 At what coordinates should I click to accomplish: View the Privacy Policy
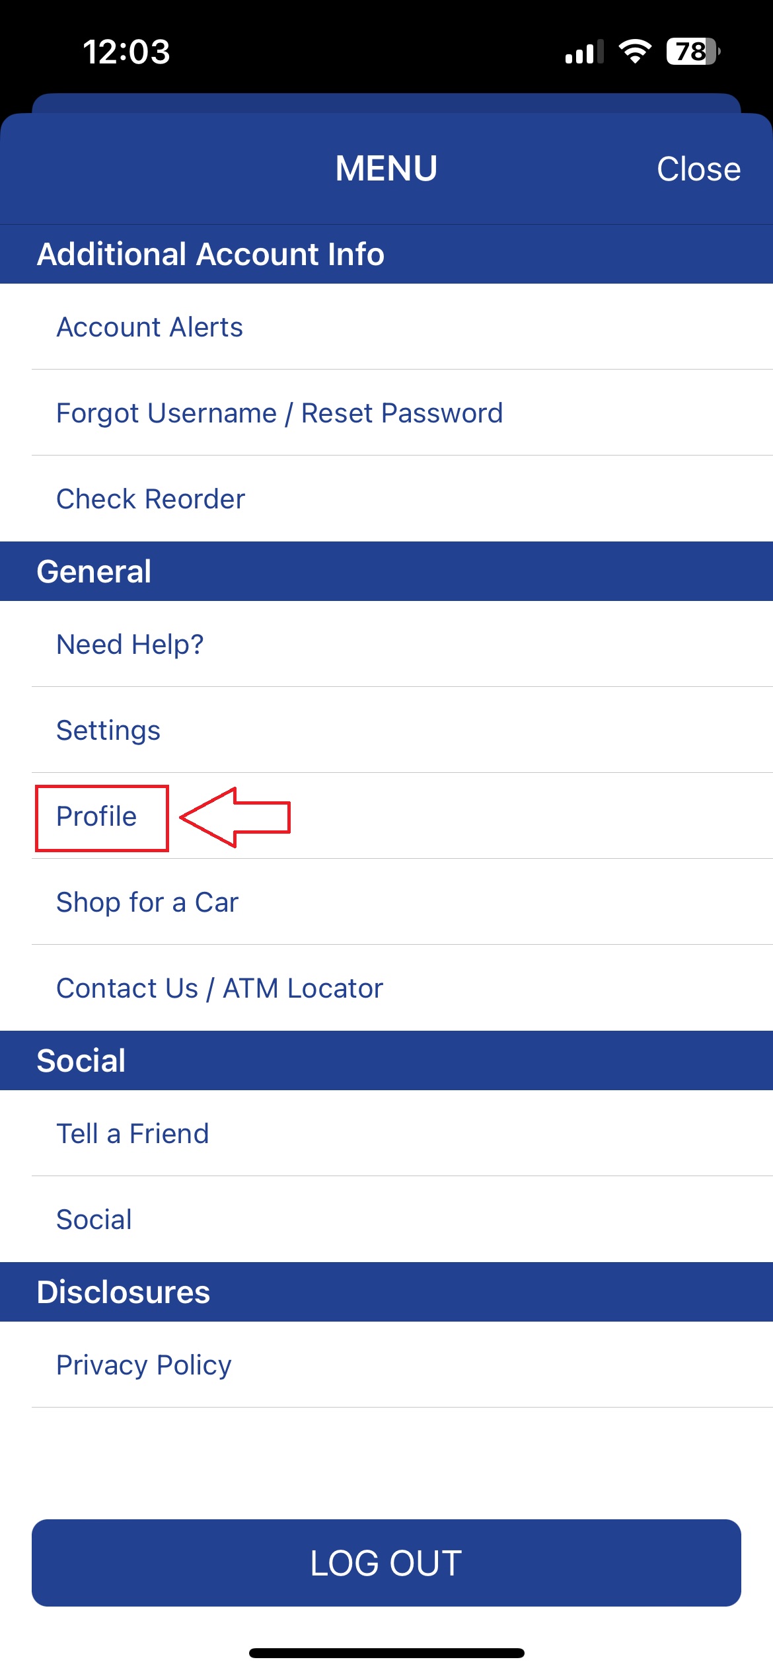pos(386,1365)
